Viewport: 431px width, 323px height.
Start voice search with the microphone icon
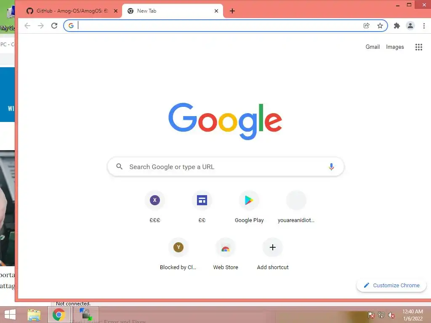point(332,167)
